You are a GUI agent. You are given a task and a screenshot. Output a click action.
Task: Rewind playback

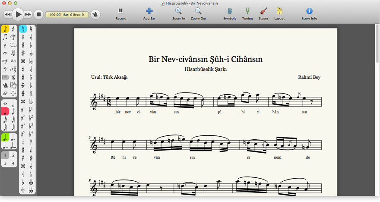click(7, 15)
